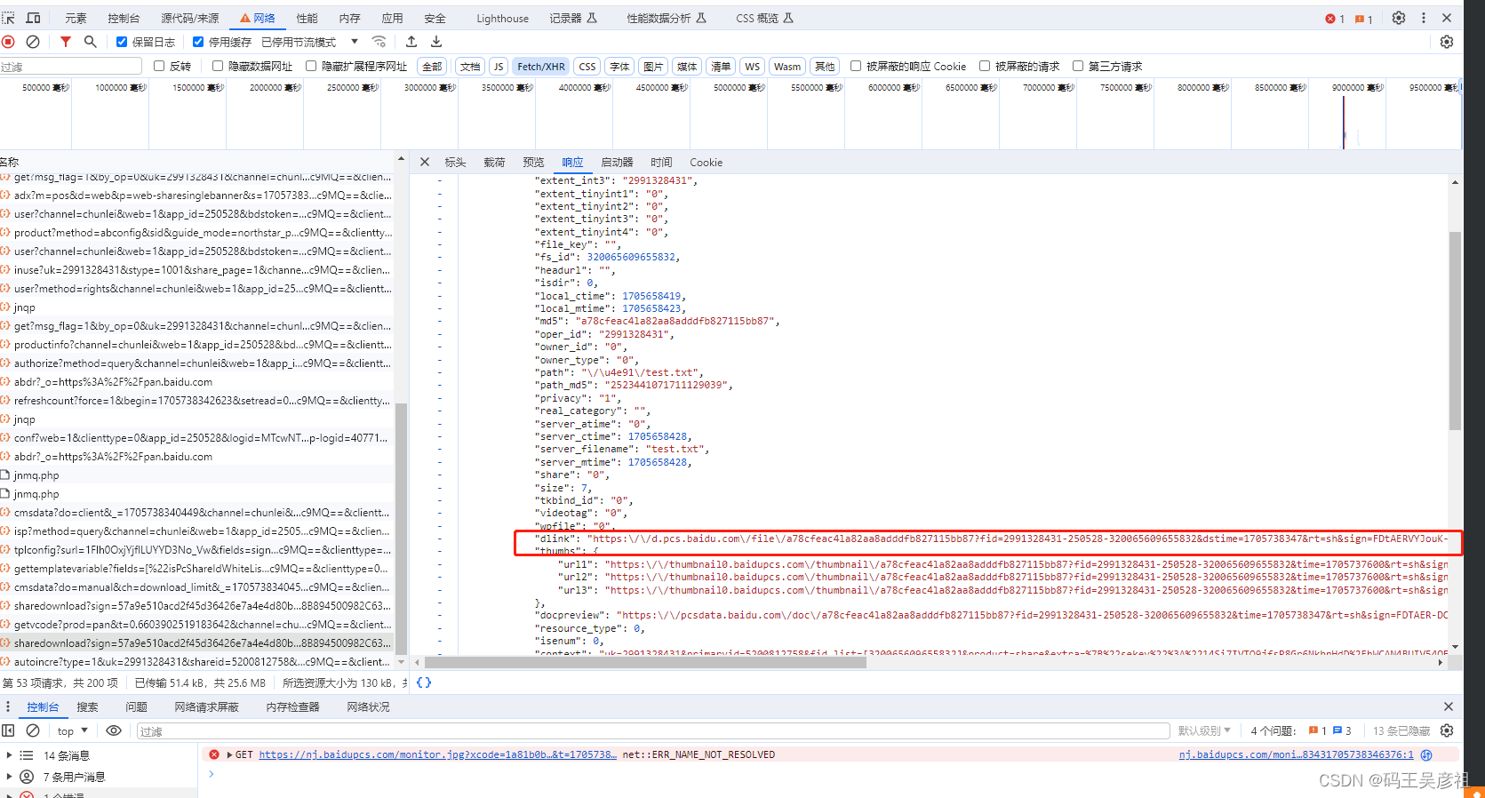Check the 第三方请求 box

(1078, 66)
